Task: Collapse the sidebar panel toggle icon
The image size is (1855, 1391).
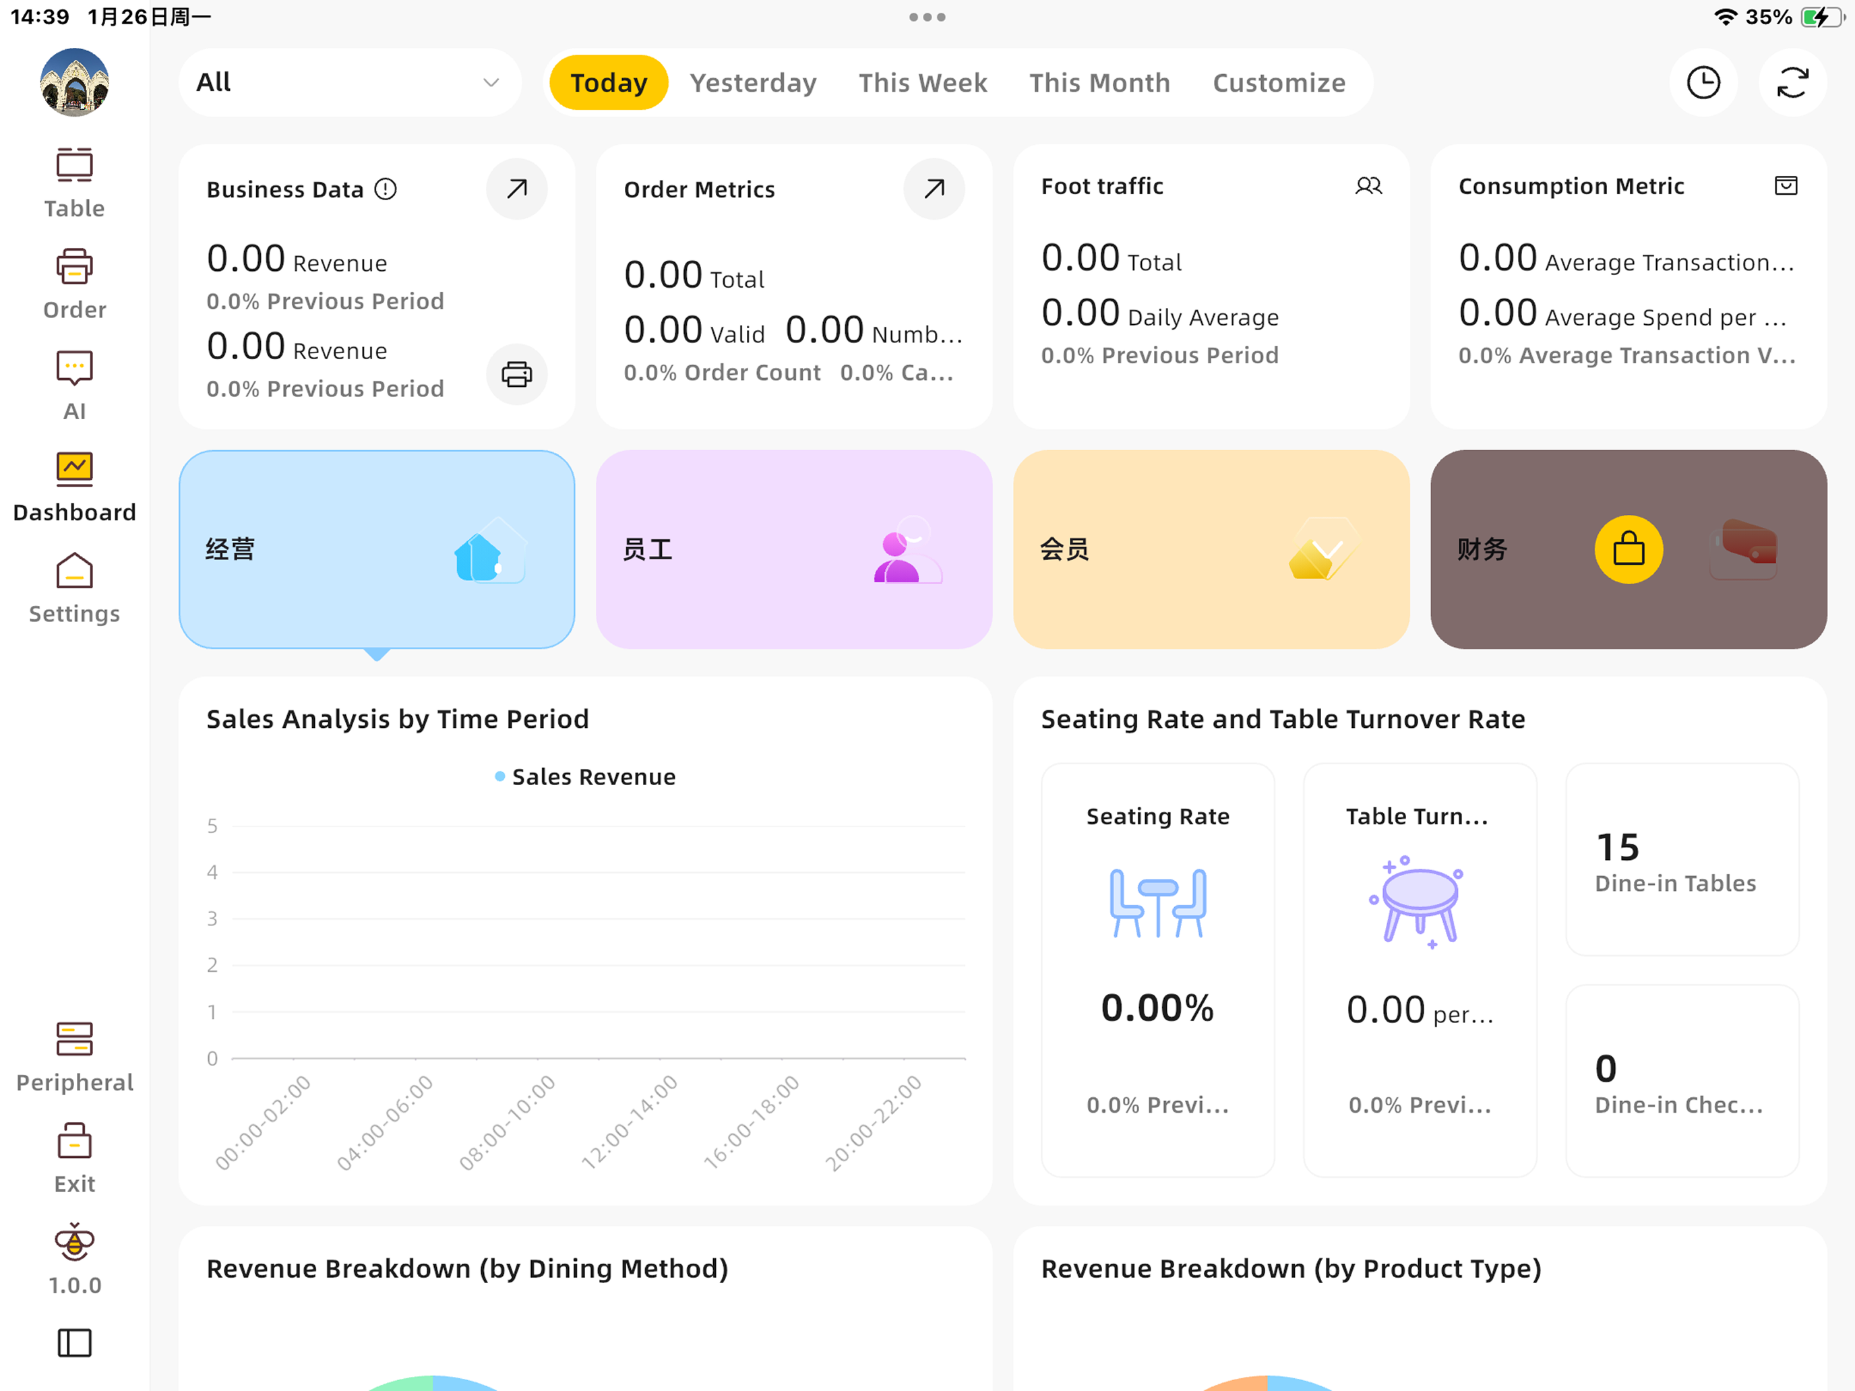Action: (75, 1343)
